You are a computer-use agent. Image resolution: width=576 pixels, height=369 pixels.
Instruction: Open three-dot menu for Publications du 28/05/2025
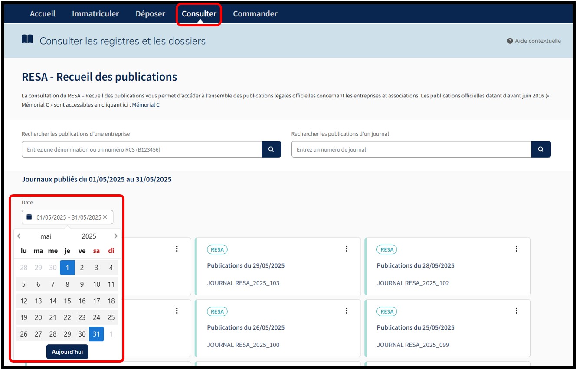[x=516, y=249]
